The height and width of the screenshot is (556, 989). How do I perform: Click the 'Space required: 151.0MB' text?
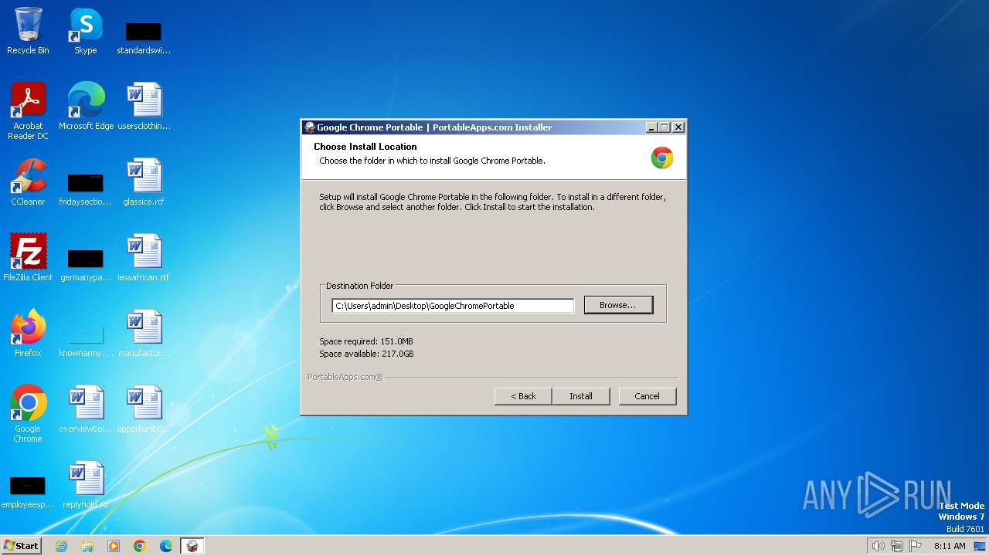366,341
